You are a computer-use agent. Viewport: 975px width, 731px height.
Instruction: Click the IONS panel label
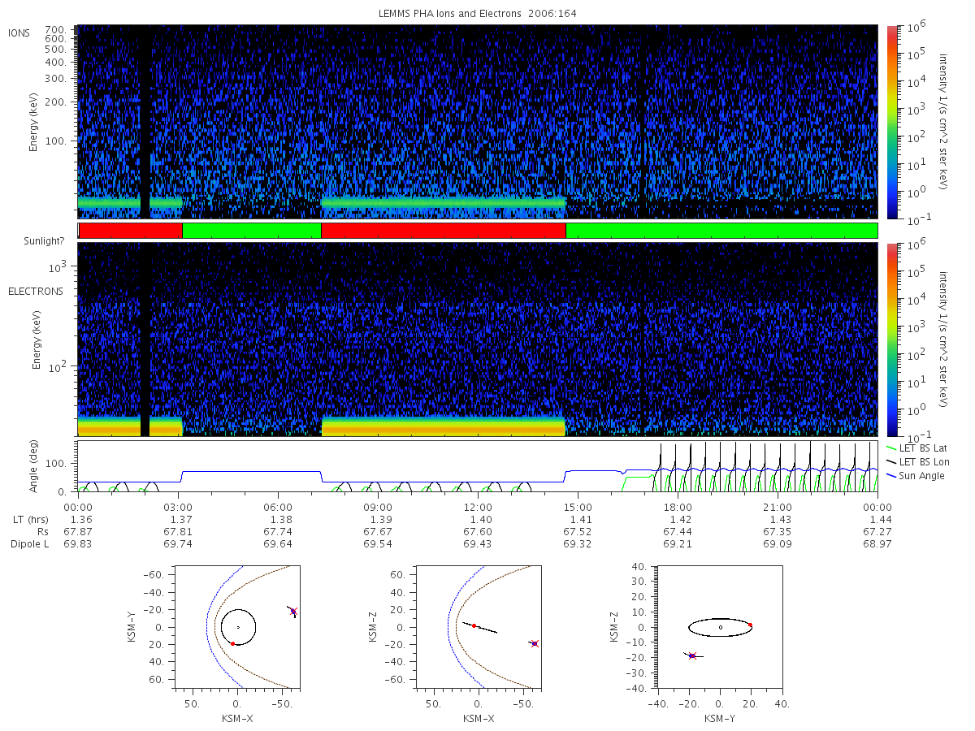(20, 32)
